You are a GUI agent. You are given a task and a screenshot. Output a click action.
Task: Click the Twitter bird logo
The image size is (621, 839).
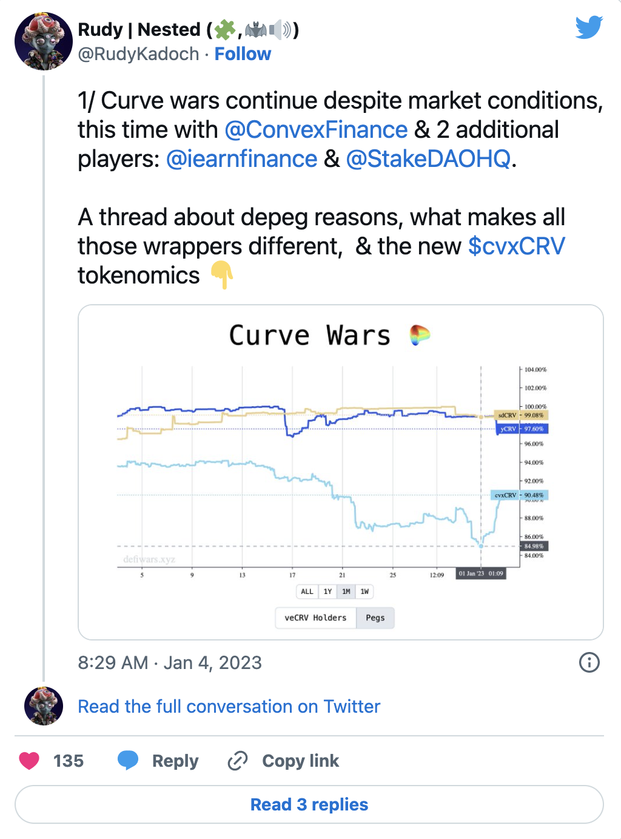tap(589, 27)
